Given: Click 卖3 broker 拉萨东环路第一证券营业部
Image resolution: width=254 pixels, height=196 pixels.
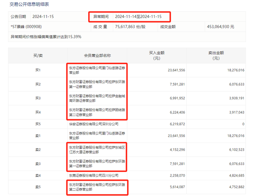Looking at the screenshot, I should pos(97,164).
